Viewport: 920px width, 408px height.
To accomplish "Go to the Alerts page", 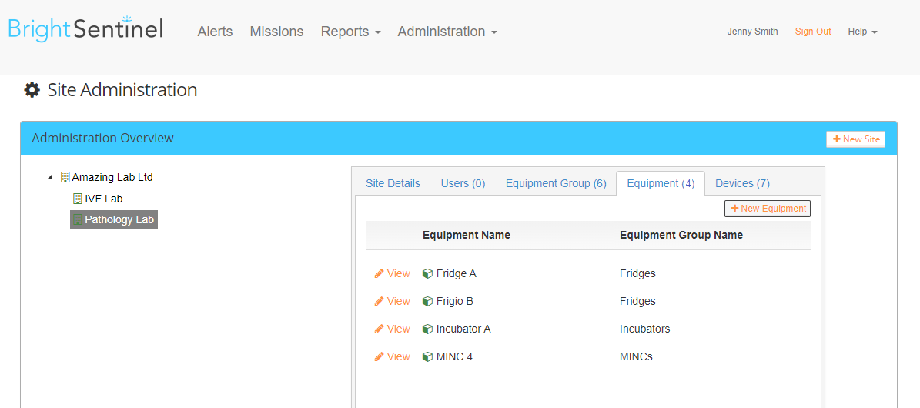I will [215, 32].
